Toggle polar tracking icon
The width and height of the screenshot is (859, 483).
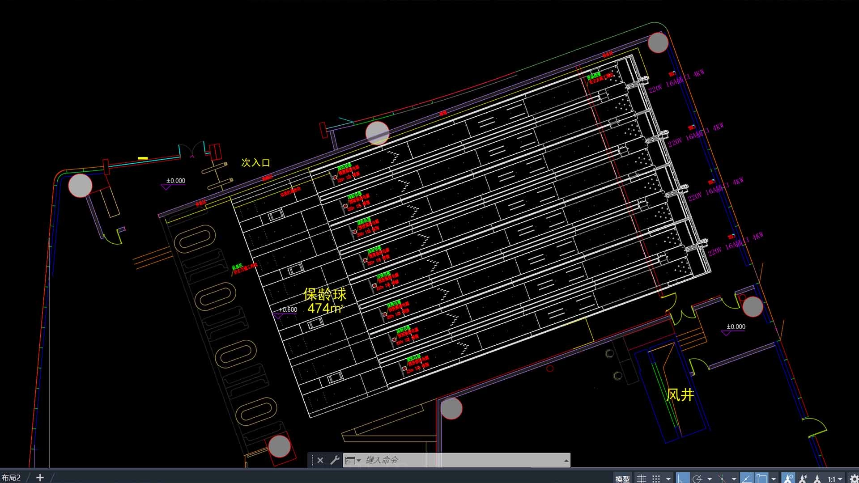(697, 479)
